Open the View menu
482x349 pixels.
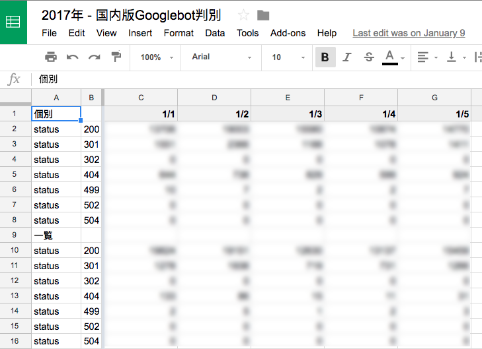(x=106, y=33)
